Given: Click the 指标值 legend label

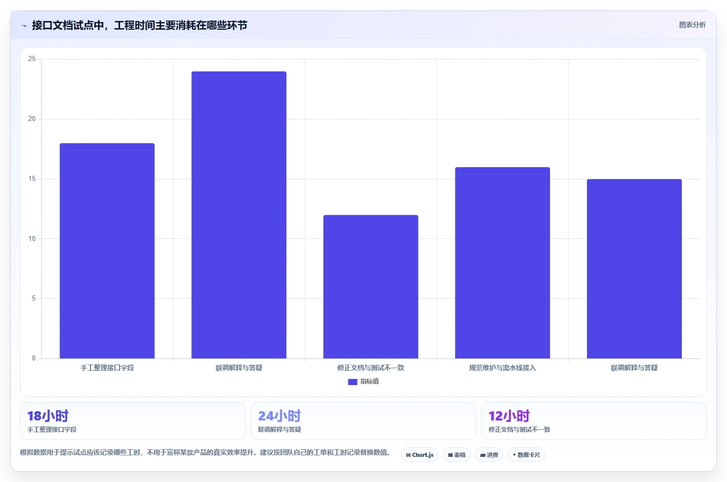Looking at the screenshot, I should (x=369, y=381).
